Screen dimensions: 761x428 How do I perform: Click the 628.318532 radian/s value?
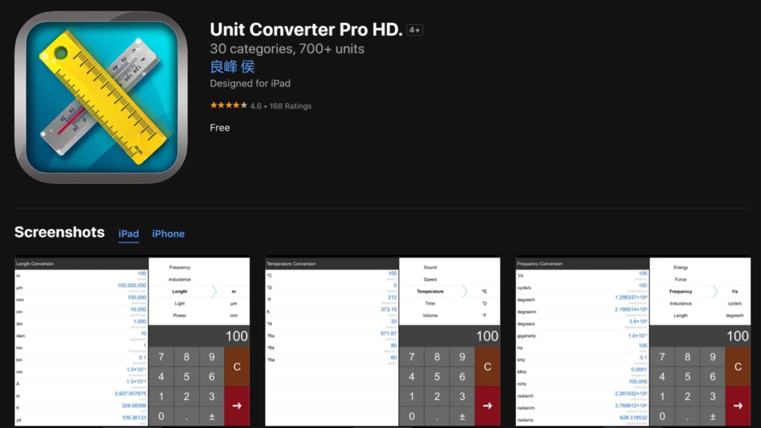pyautogui.click(x=633, y=418)
